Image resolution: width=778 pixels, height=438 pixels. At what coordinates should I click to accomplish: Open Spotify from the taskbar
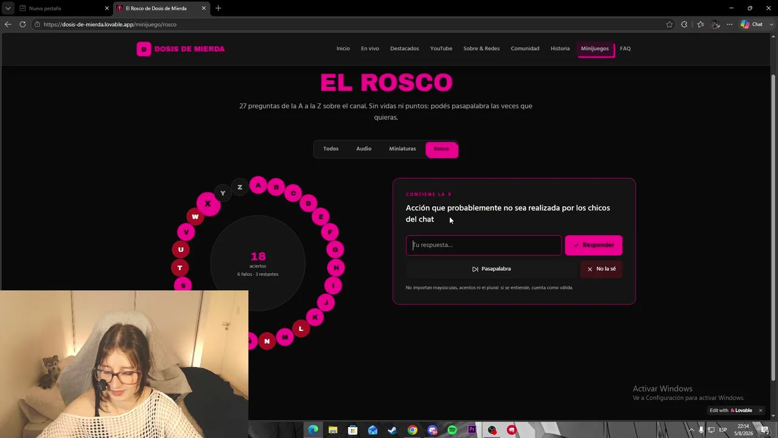coord(452,430)
